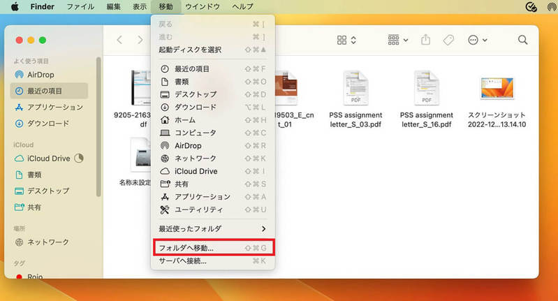558x301 pixels.
Task: Click the 共有 folder icon in sidebar
Action: click(20, 207)
